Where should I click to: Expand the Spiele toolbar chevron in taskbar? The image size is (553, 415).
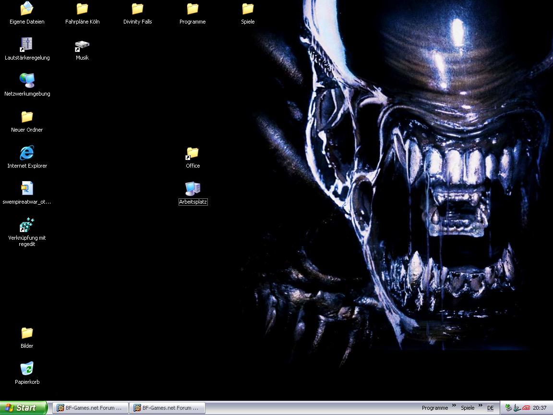click(x=481, y=405)
